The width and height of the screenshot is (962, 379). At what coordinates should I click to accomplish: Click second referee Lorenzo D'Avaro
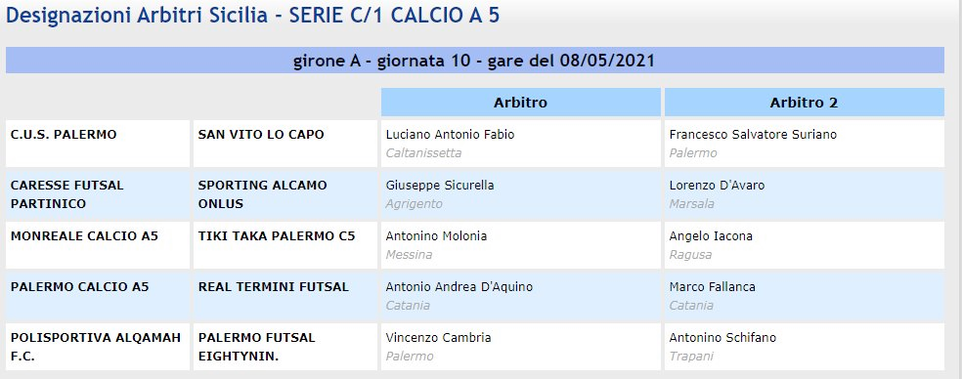717,186
